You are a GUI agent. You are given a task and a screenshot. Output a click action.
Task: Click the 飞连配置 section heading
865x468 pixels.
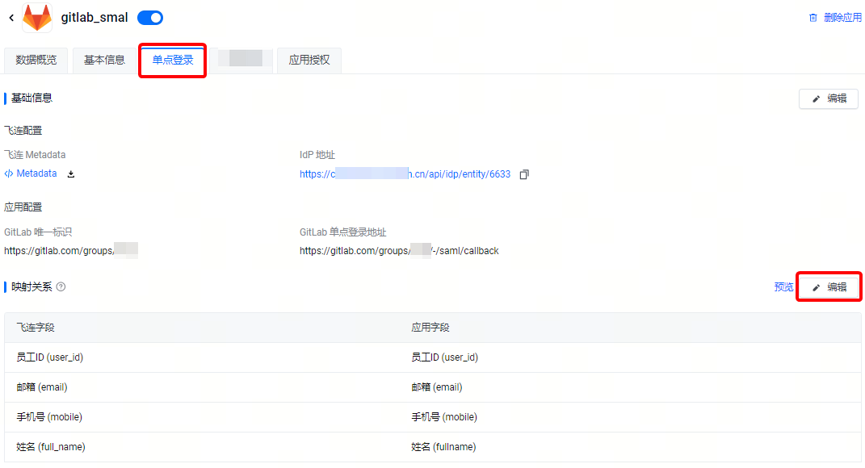23,131
